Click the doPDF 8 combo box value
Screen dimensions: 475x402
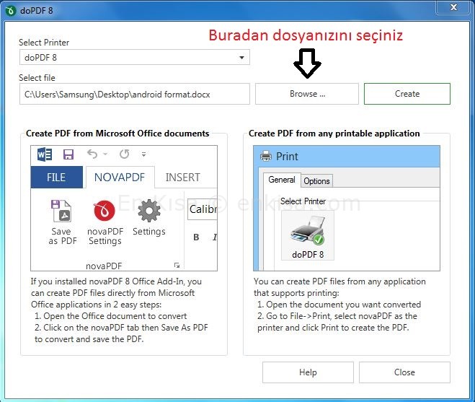click(x=40, y=57)
